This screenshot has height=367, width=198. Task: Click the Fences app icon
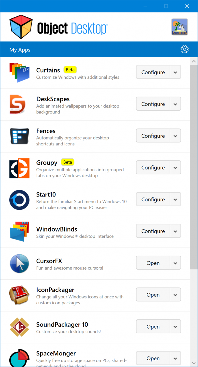coord(20,136)
